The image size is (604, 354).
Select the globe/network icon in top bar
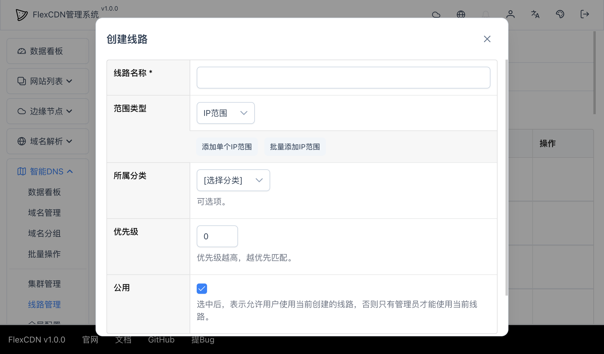pos(461,14)
